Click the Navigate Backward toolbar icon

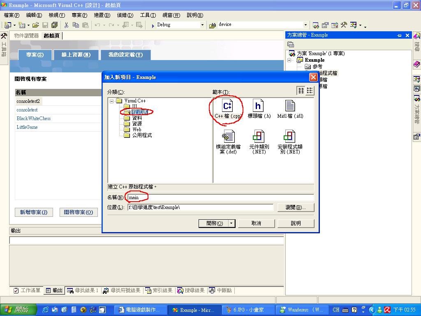pyautogui.click(x=125, y=25)
